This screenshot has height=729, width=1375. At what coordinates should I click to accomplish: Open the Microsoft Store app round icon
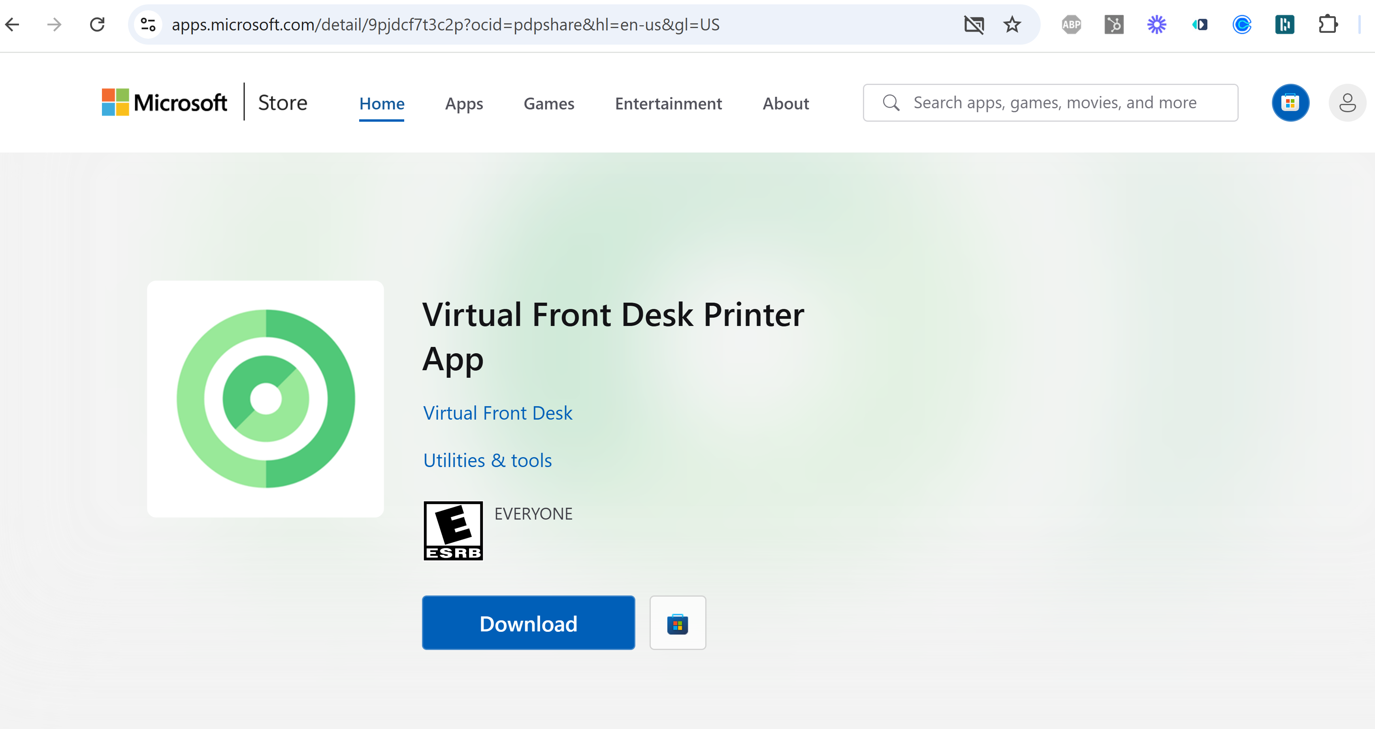tap(1290, 102)
